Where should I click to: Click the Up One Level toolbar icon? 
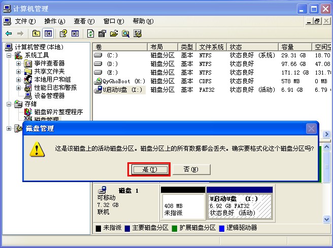[36, 33]
